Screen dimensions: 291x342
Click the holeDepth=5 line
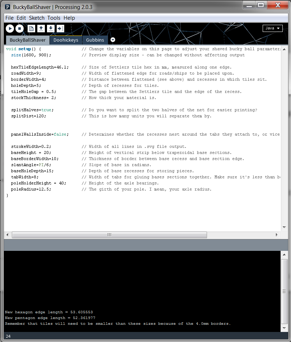pos(26,85)
